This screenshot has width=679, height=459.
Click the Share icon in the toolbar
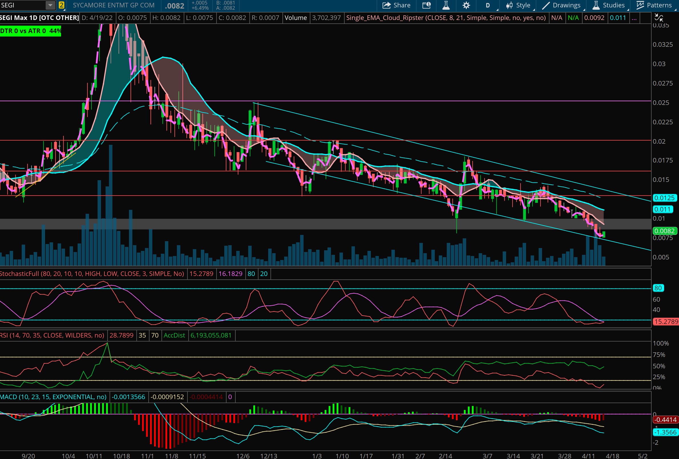387,5
